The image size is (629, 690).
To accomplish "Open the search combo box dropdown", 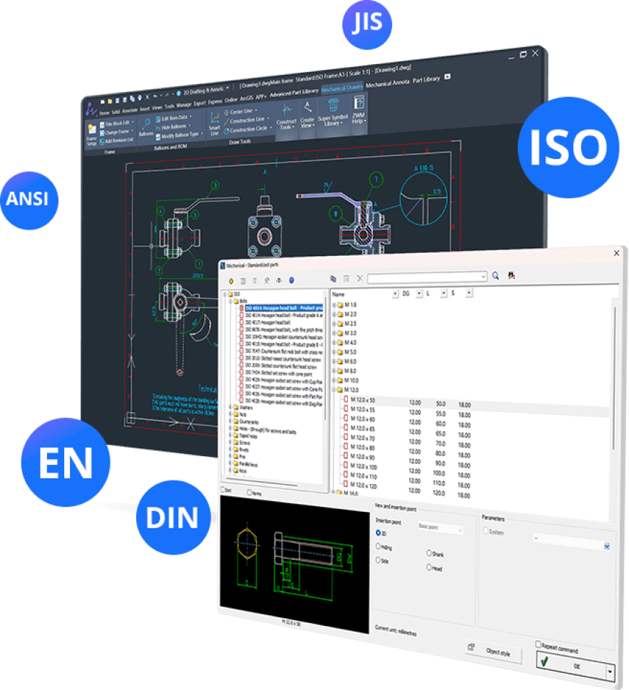I will [484, 277].
